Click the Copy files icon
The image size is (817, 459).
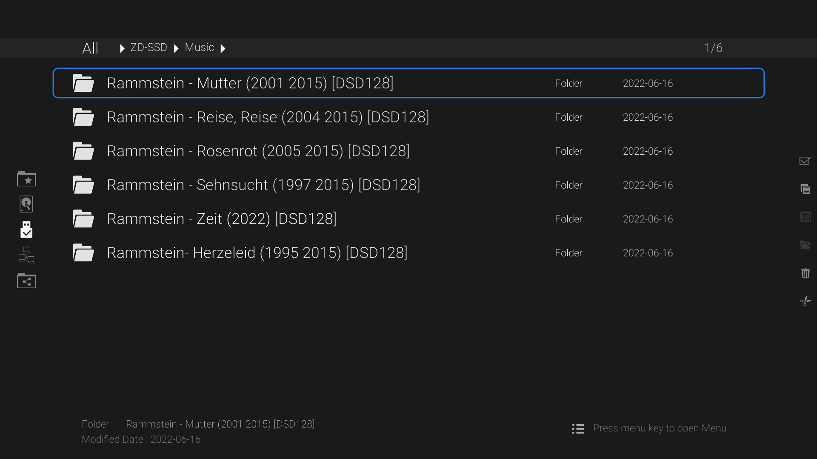(805, 189)
